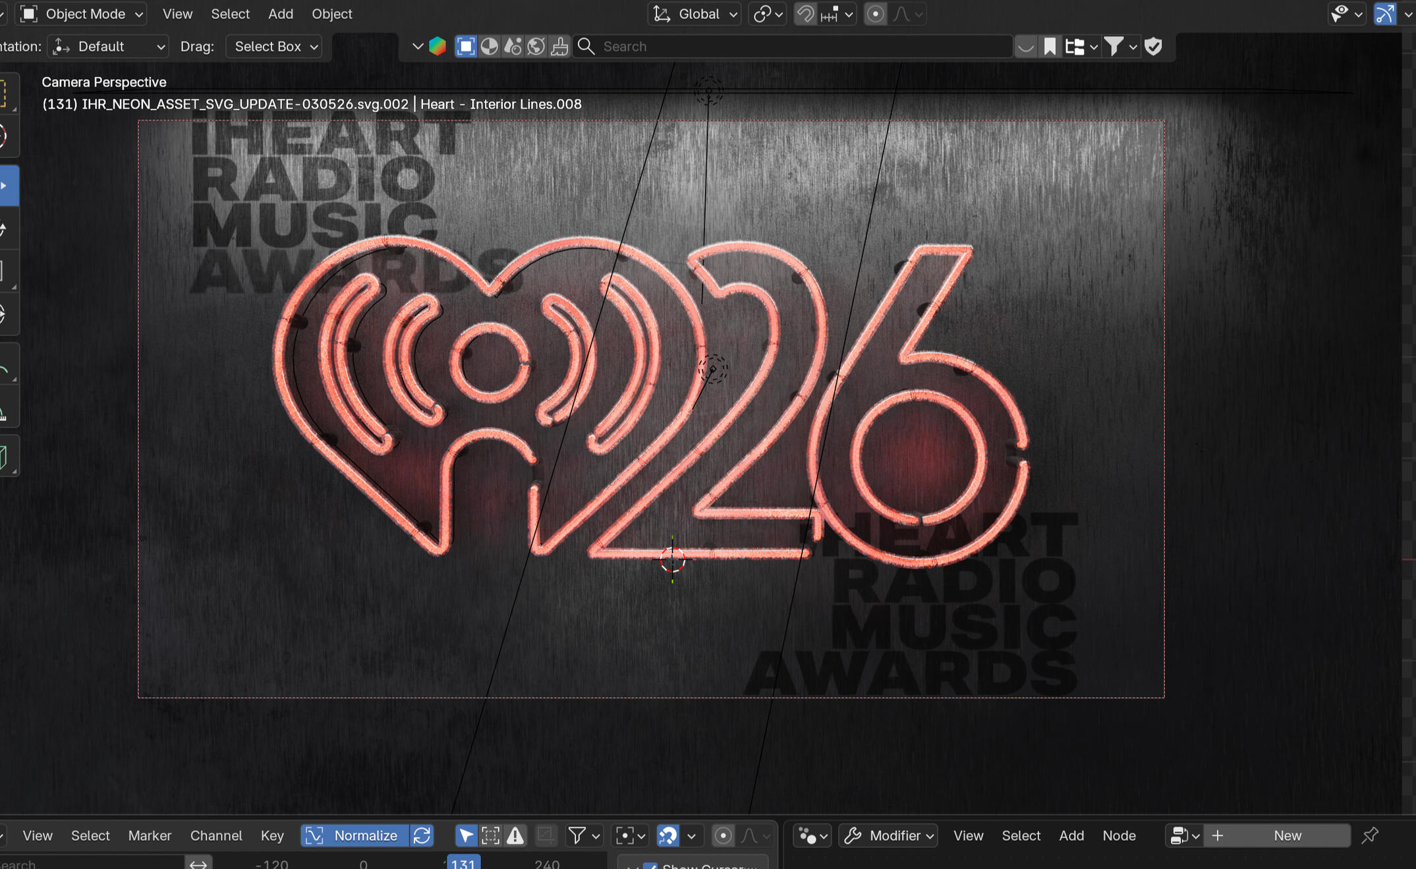
Task: Click the asset library colored cube icon
Action: 438,46
